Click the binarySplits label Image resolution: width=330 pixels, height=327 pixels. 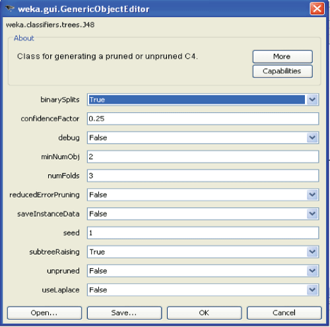click(60, 100)
